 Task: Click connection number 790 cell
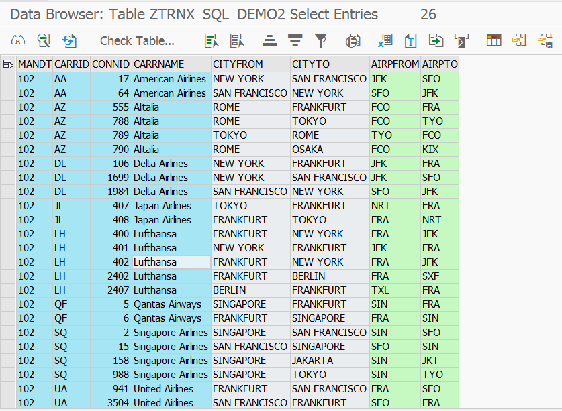(x=111, y=150)
